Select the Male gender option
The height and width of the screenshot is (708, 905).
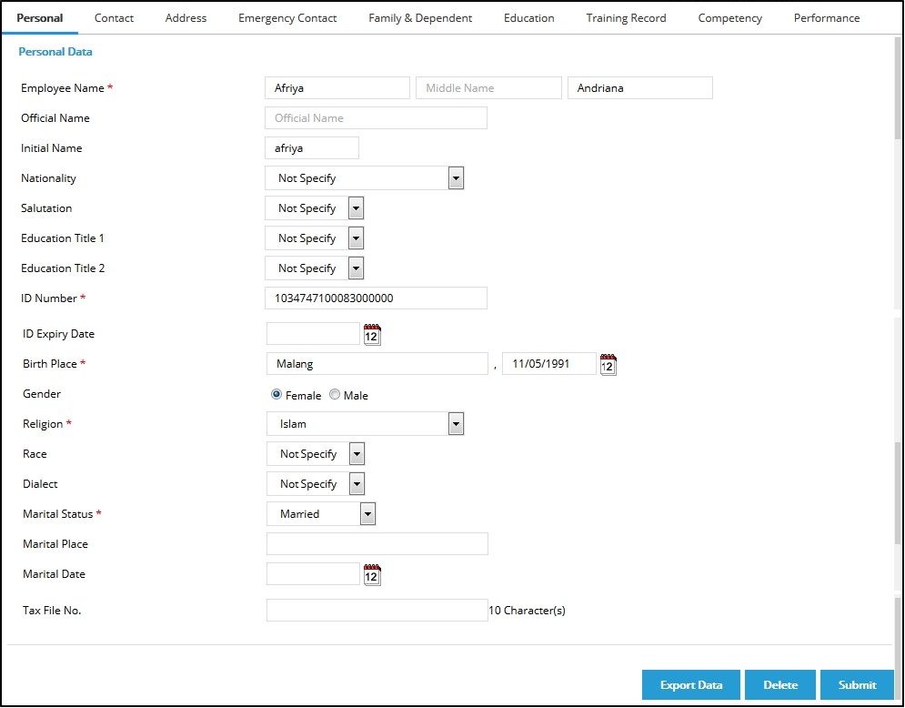tap(335, 394)
